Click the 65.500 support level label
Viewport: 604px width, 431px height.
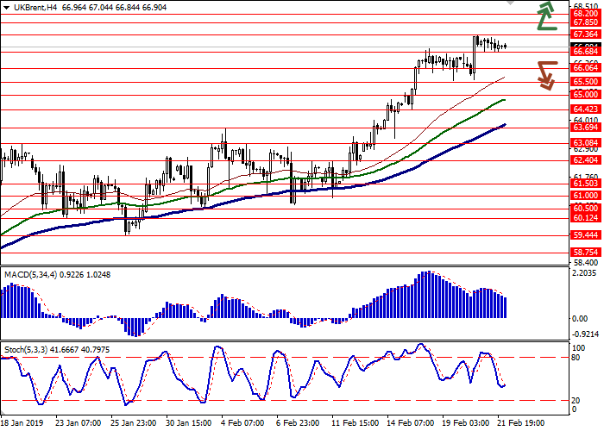pyautogui.click(x=585, y=81)
